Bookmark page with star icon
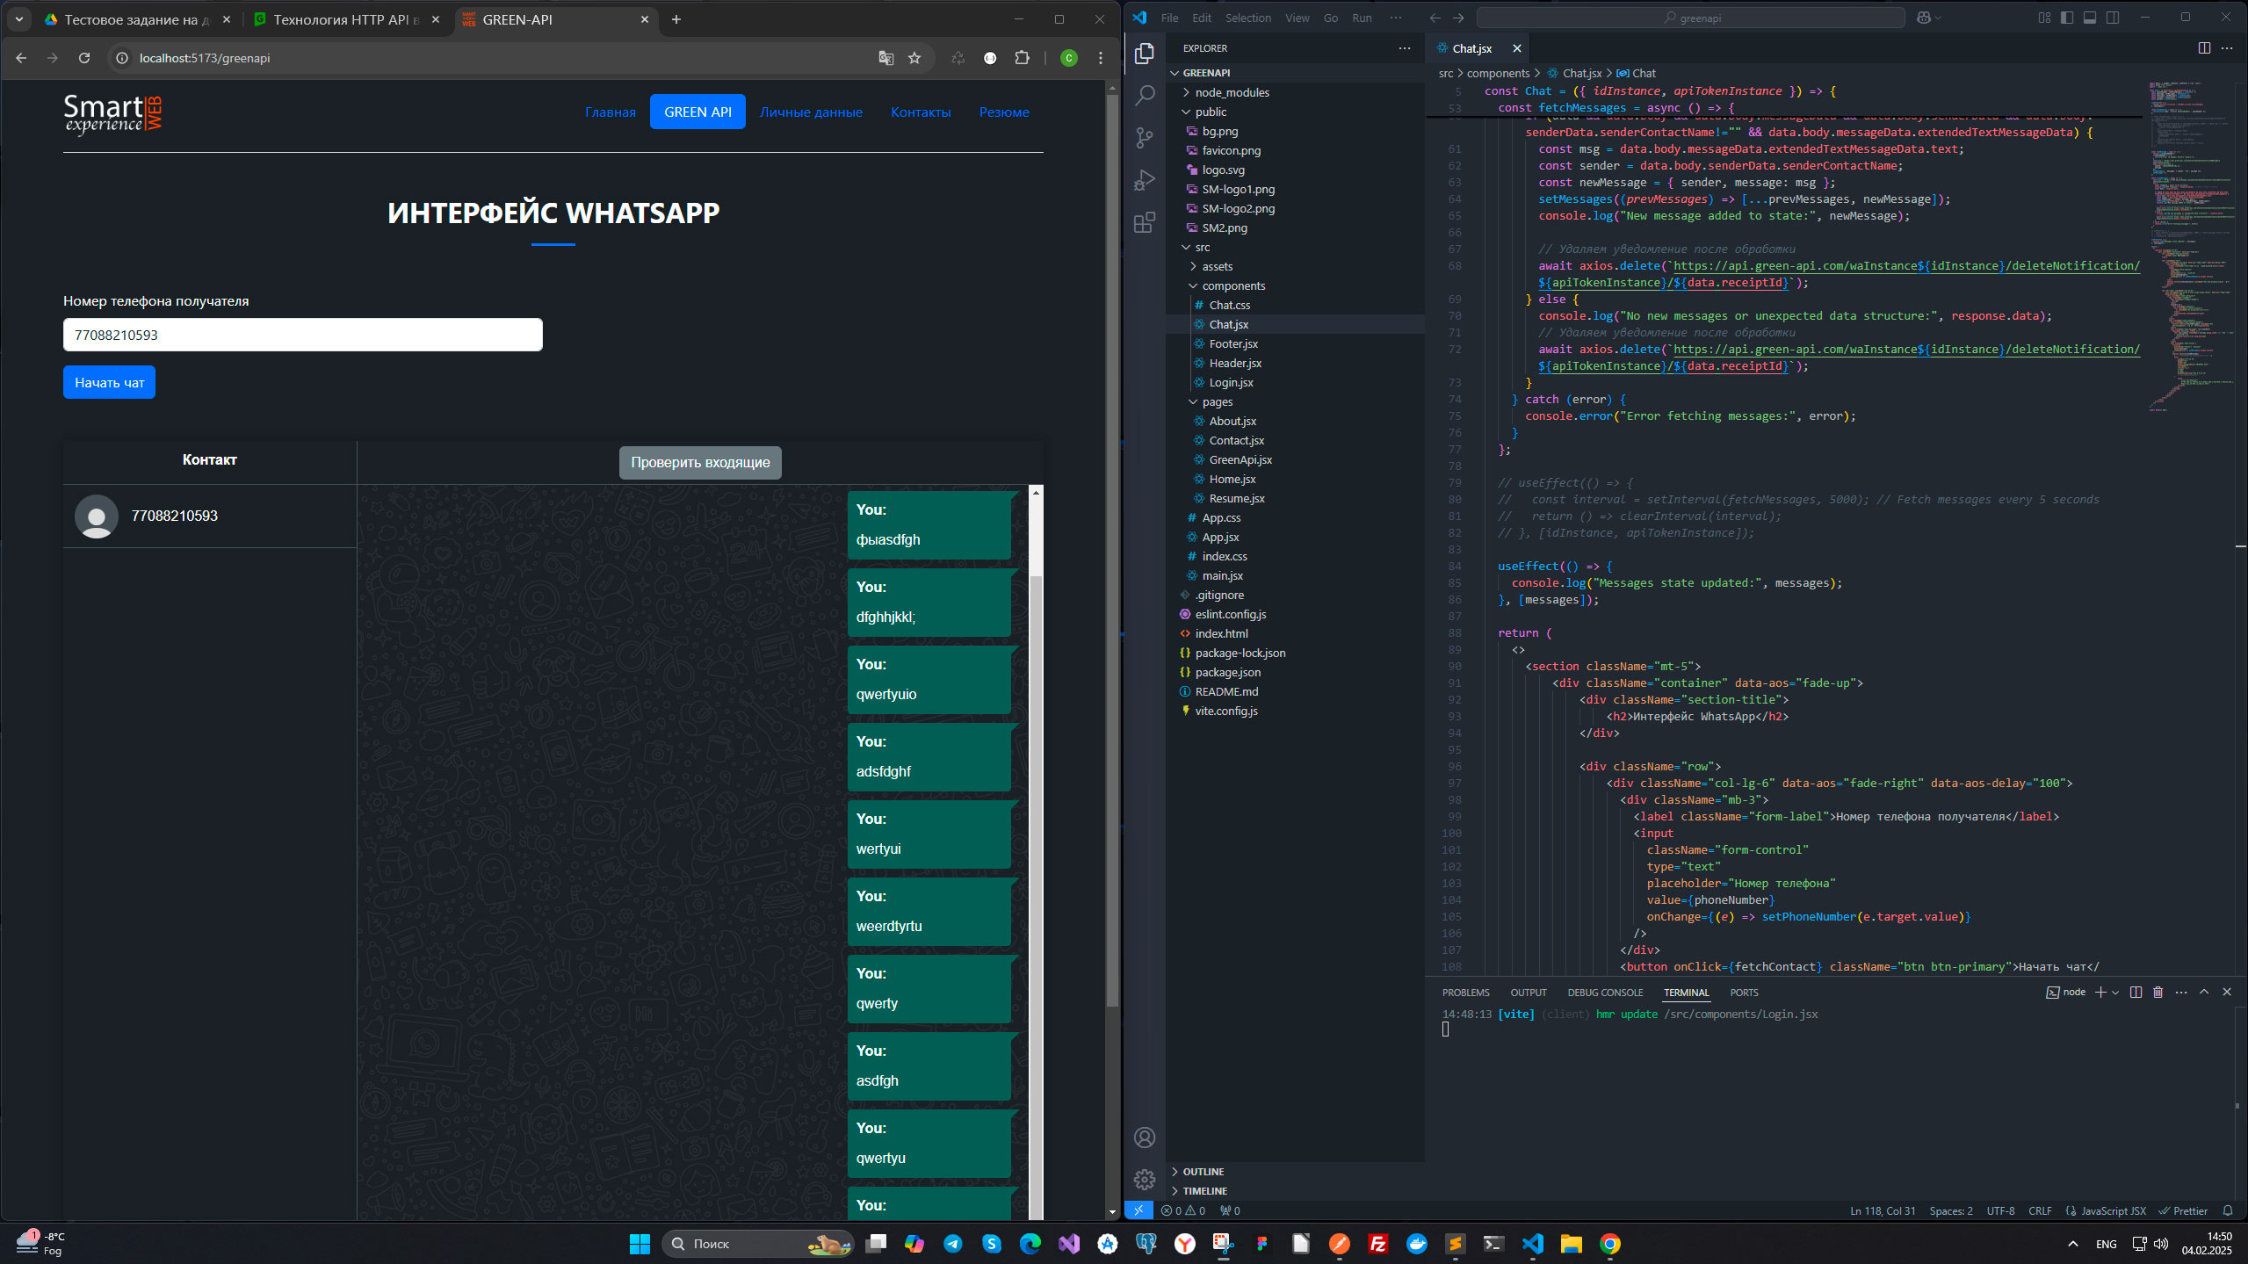The height and width of the screenshot is (1264, 2248). coord(914,58)
